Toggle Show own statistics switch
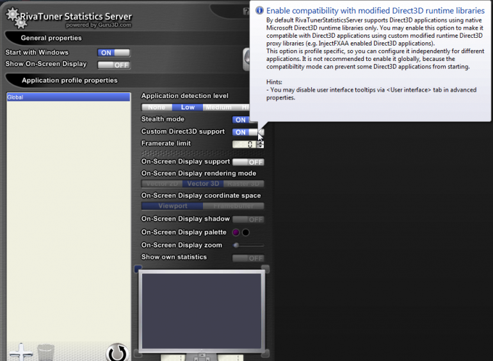 click(248, 258)
